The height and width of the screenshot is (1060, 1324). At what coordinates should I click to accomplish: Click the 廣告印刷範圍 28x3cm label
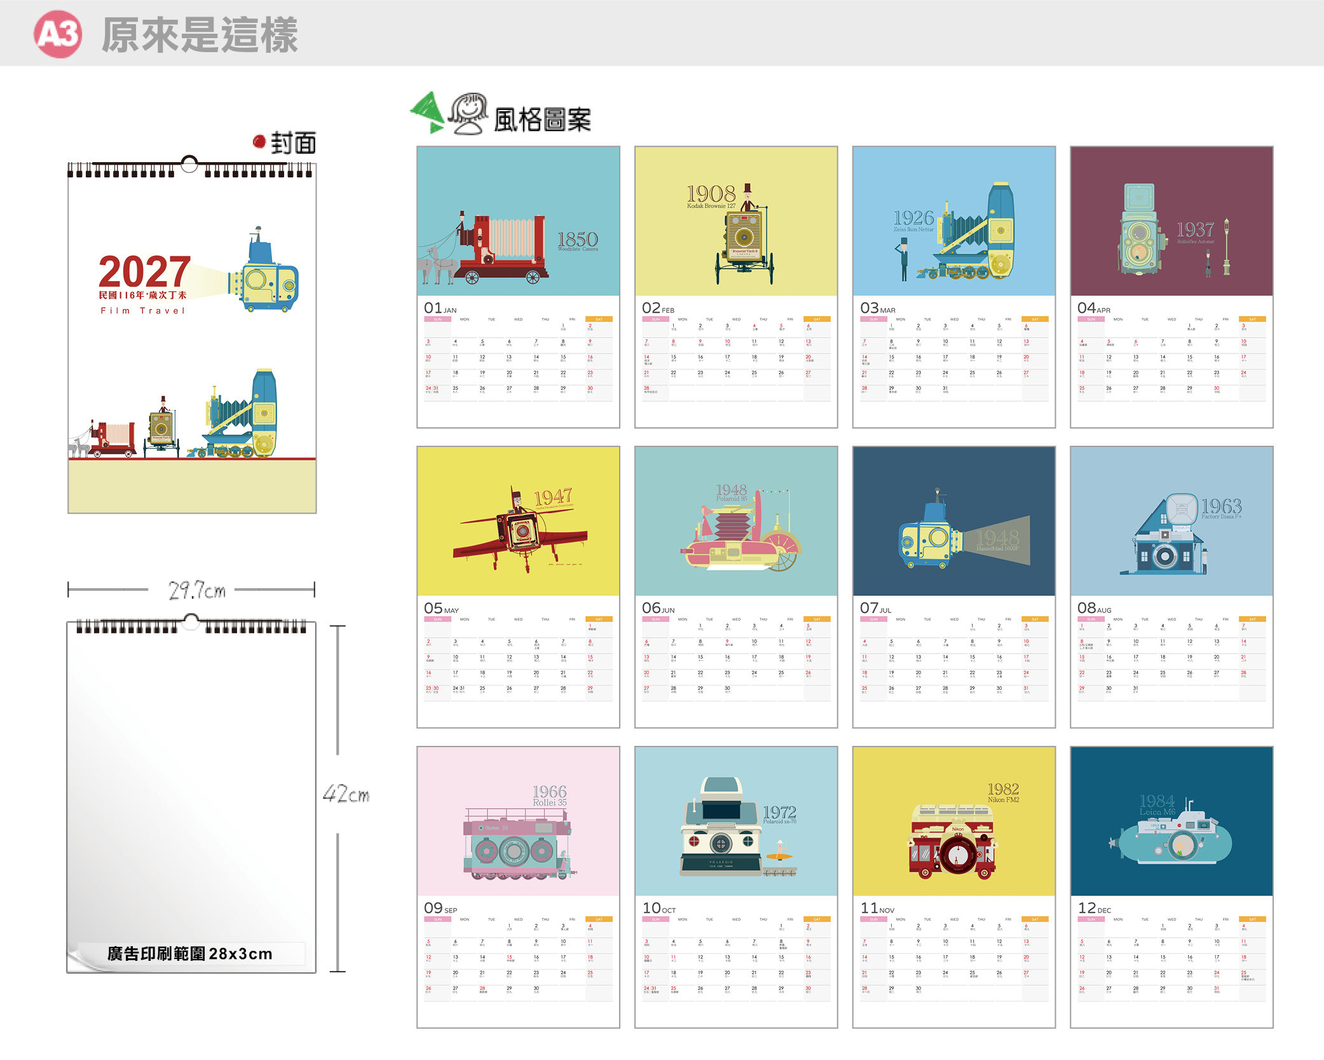point(189,953)
